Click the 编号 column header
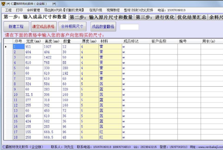Screen dimensions: 223x150 [x=189, y=41]
